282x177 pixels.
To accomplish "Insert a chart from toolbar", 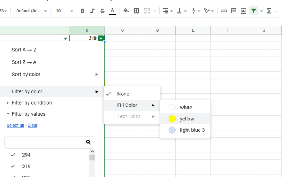I will [243, 11].
